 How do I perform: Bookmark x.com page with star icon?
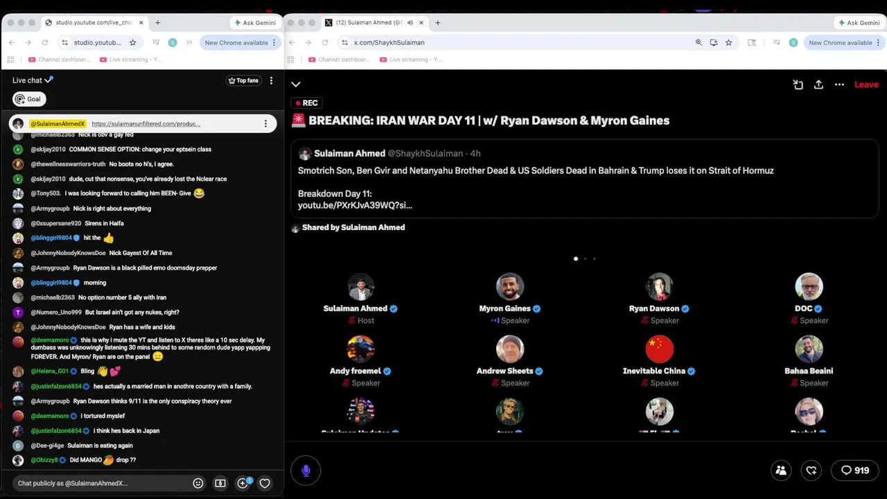[728, 42]
